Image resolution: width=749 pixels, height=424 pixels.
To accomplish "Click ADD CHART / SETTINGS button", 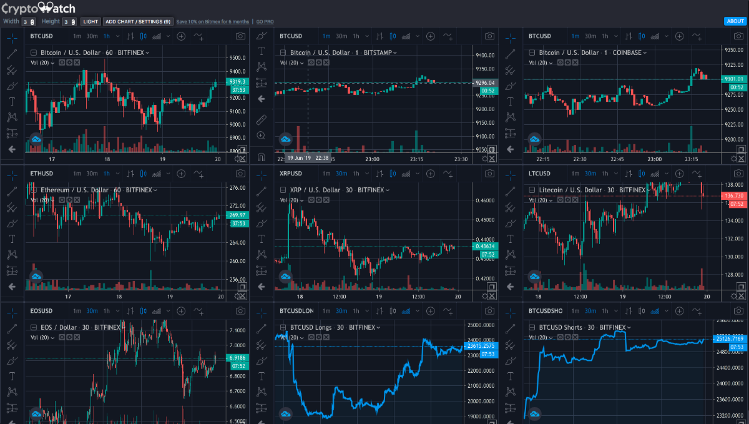I will click(x=137, y=21).
